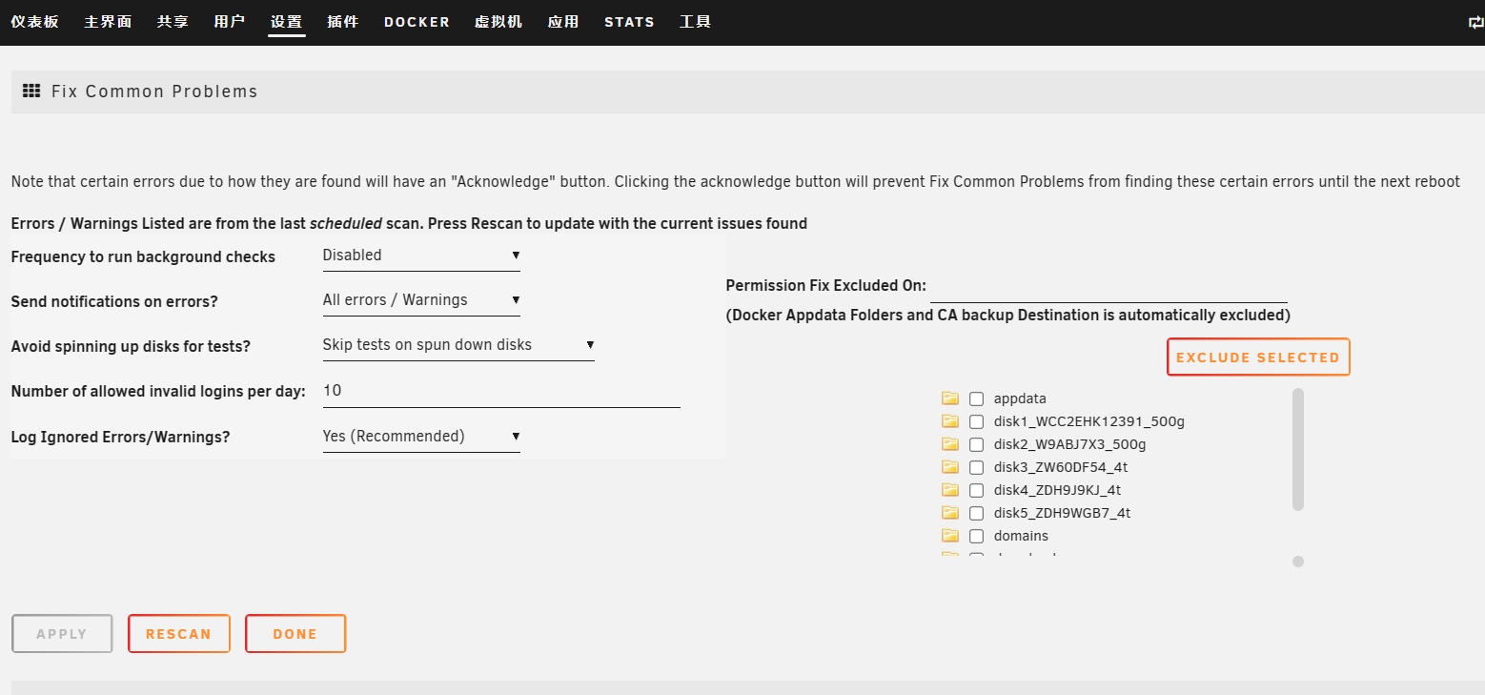Click the folder list vertical scrollbar
The width and height of the screenshot is (1485, 695).
[1297, 448]
